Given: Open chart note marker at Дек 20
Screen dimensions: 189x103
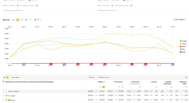Looking at the screenshot, I should point(64,64).
